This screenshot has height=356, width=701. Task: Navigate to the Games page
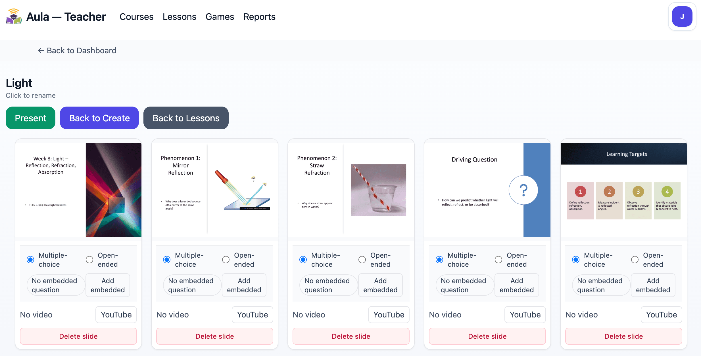click(220, 16)
